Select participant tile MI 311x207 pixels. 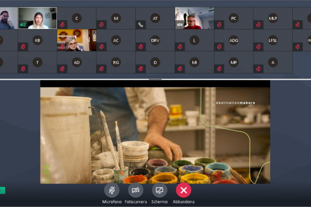(194, 63)
